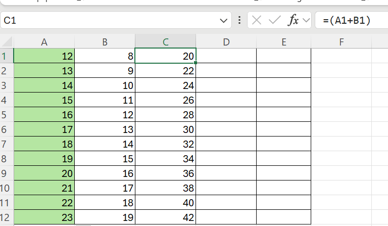
Task: Select the column E header
Action: [283, 42]
